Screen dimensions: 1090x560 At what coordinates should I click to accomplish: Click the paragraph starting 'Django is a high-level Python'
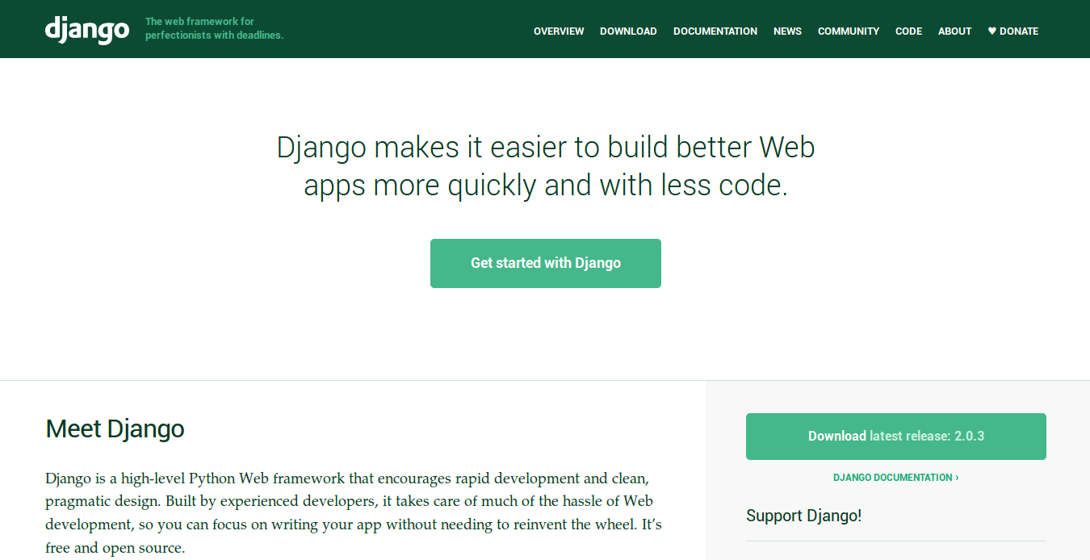[x=354, y=513]
